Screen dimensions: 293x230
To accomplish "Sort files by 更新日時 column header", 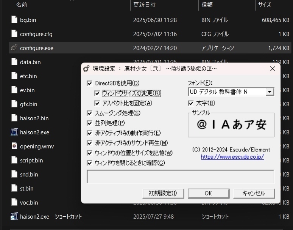I will [x=144, y=5].
